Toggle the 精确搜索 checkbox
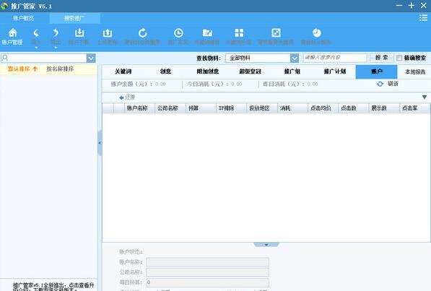 [x=399, y=58]
